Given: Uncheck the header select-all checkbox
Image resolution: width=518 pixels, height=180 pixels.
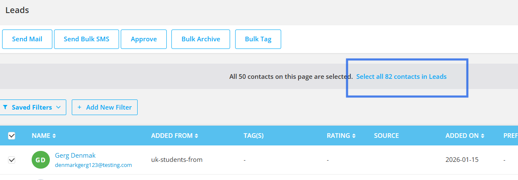Looking at the screenshot, I should coord(12,136).
